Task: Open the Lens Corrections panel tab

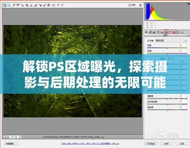Action: coord(166,32)
